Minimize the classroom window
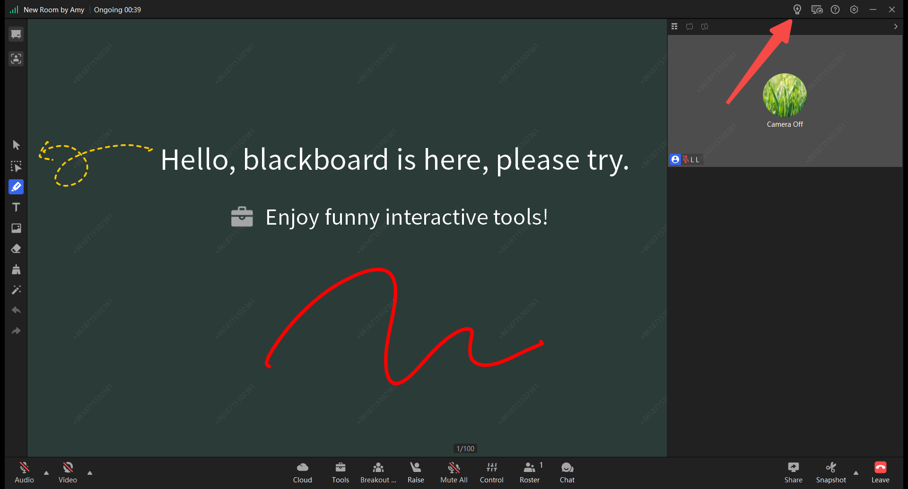 873,9
